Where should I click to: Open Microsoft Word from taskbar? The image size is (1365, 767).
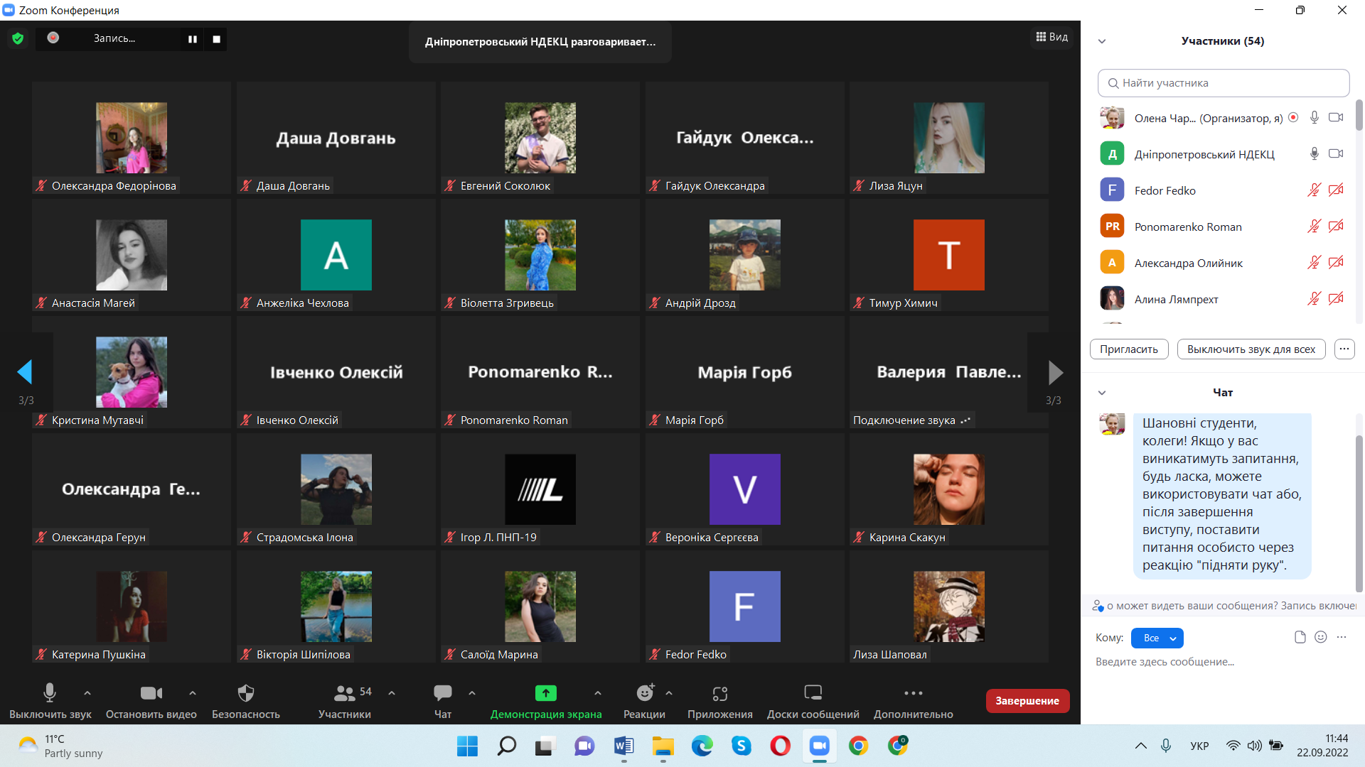click(623, 746)
